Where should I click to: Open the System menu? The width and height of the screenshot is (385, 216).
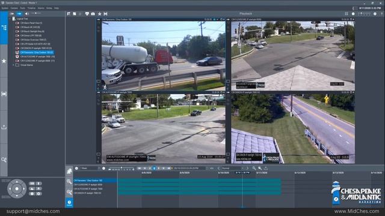[x=5, y=8]
